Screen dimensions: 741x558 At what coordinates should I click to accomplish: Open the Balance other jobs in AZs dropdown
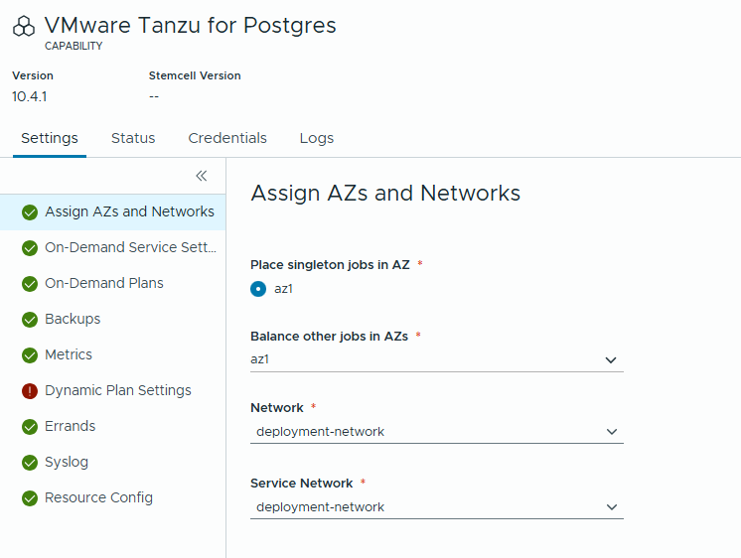tap(437, 360)
